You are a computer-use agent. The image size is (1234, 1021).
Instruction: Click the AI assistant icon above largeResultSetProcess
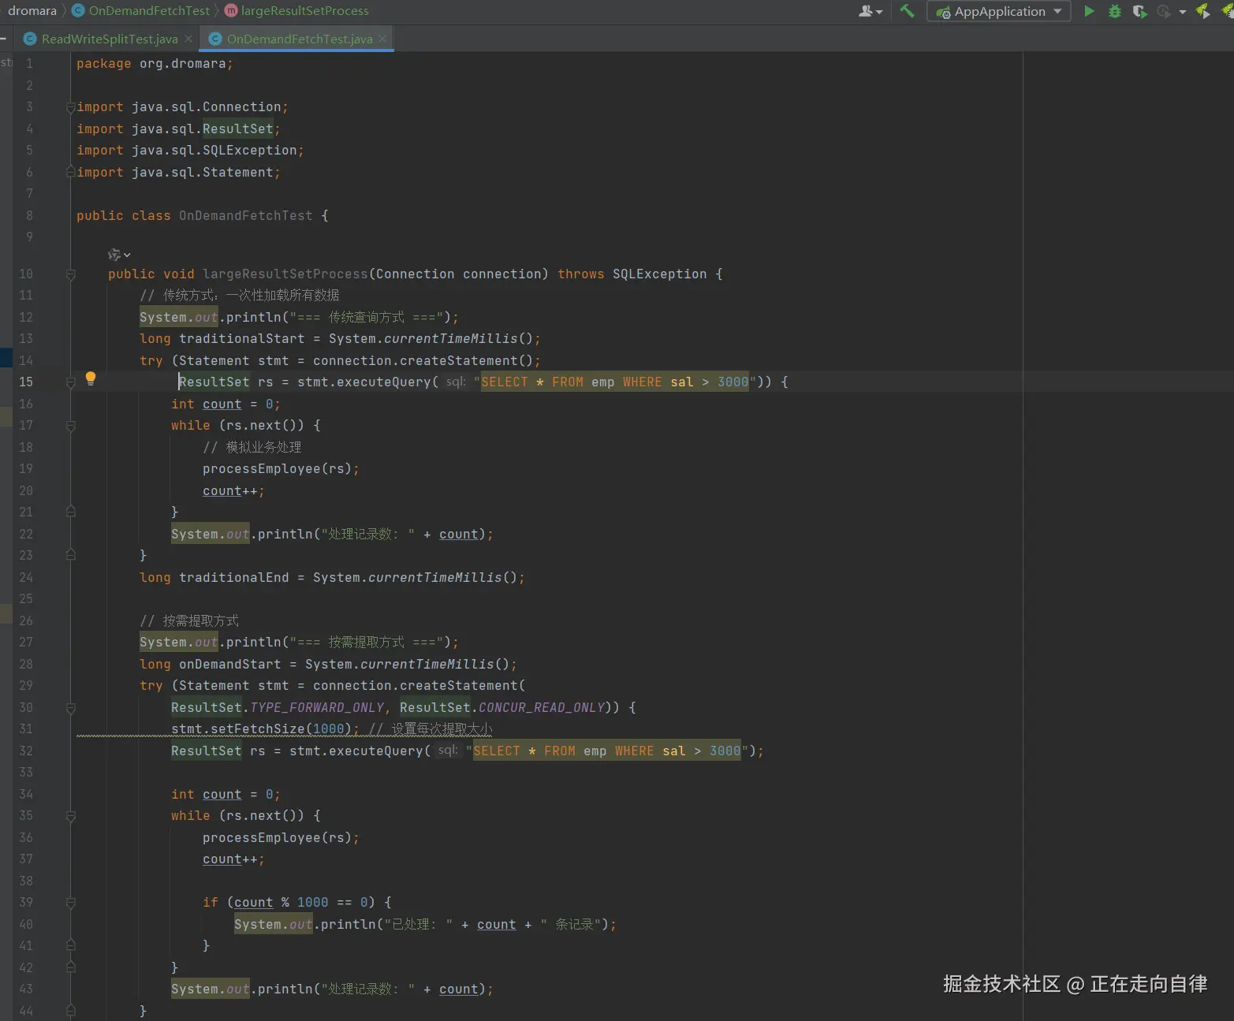pos(114,255)
